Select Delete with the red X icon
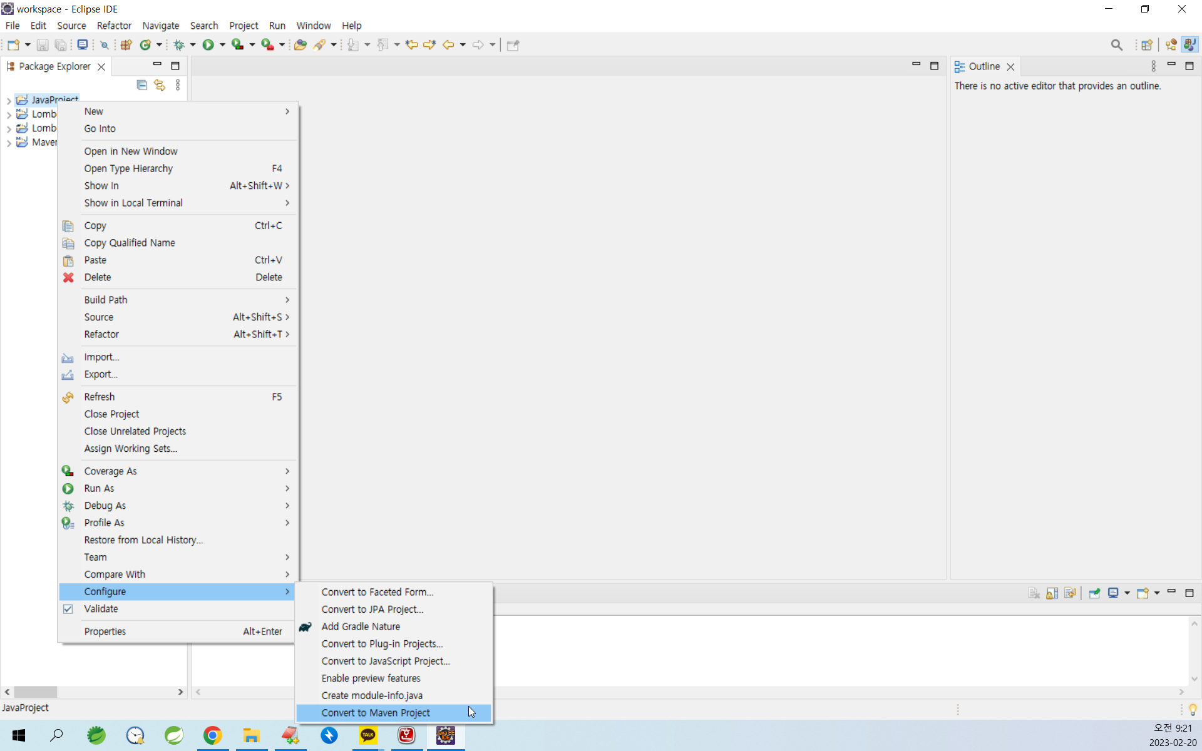The image size is (1202, 751). click(x=177, y=277)
